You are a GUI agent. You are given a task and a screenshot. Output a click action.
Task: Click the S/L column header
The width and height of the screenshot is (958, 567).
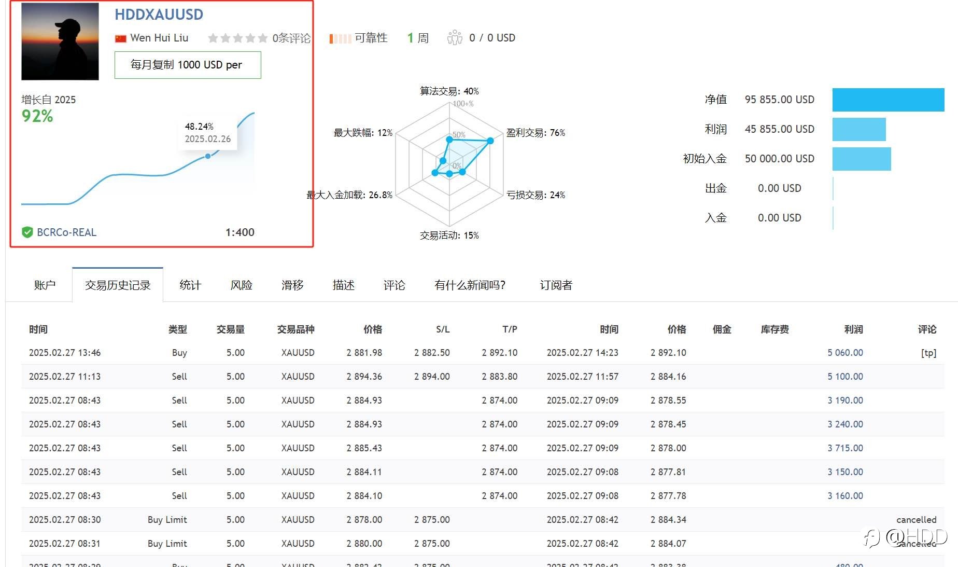click(443, 329)
